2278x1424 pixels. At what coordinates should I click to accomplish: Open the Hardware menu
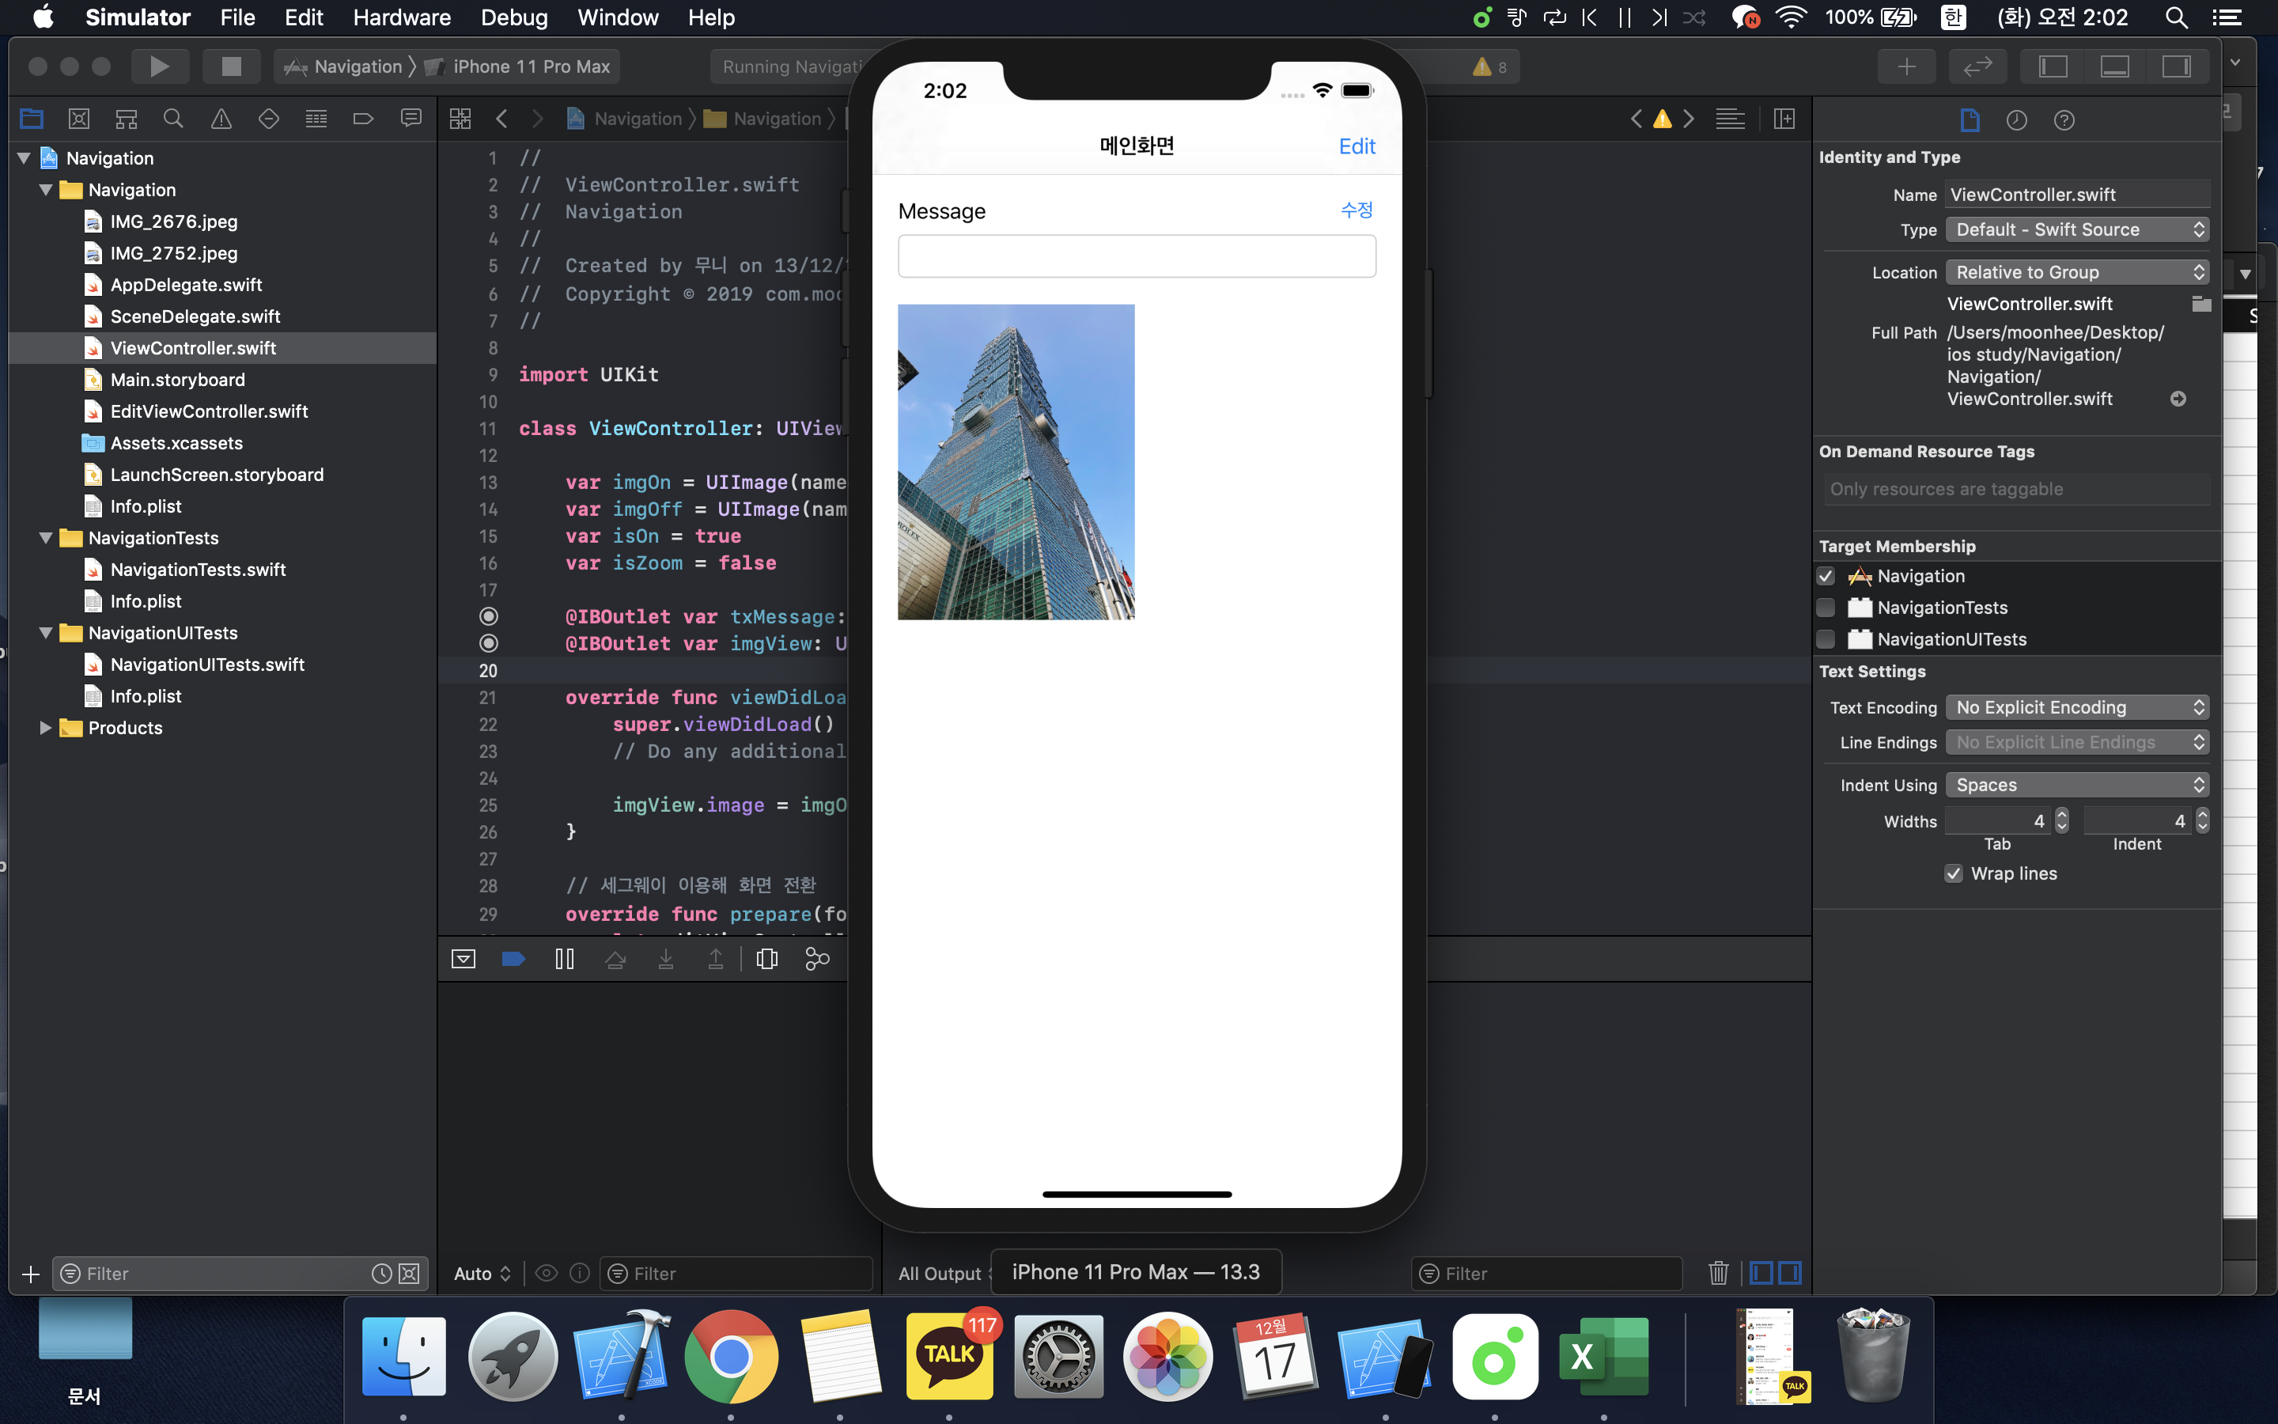point(401,17)
